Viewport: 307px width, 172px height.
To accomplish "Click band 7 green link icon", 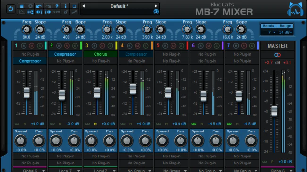I will point(229,124).
